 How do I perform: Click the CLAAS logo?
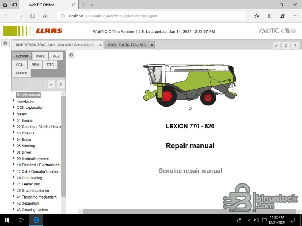pos(49,31)
